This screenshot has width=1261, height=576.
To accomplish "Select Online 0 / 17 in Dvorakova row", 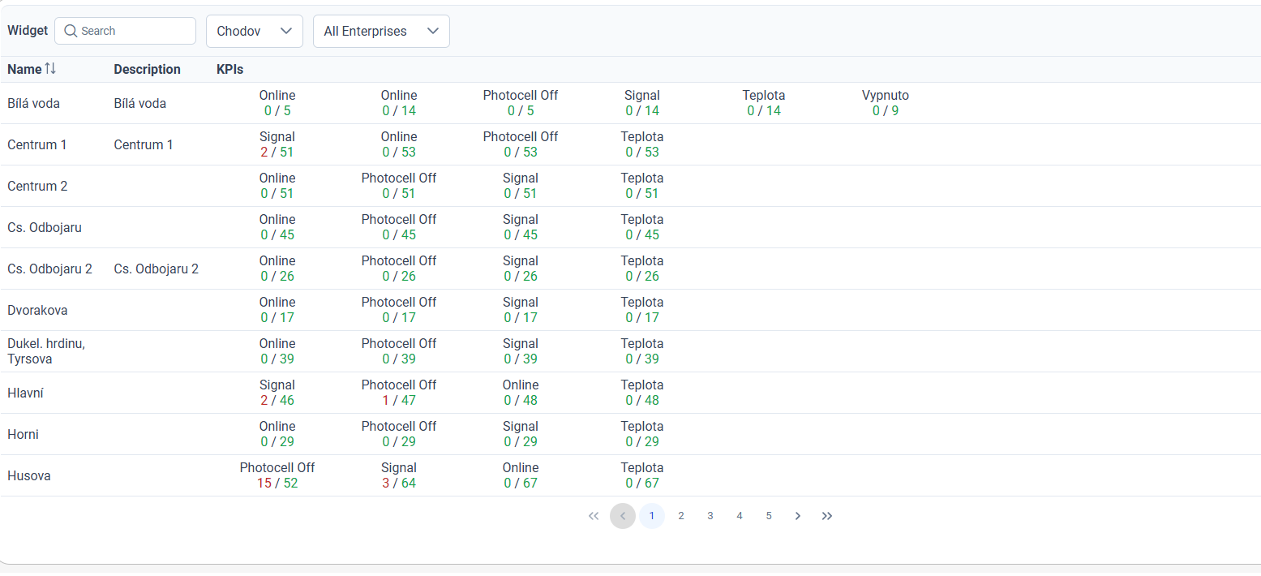I will pos(277,310).
